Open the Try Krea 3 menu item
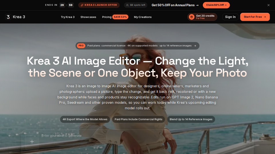The height and width of the screenshot is (154, 275). 68,17
